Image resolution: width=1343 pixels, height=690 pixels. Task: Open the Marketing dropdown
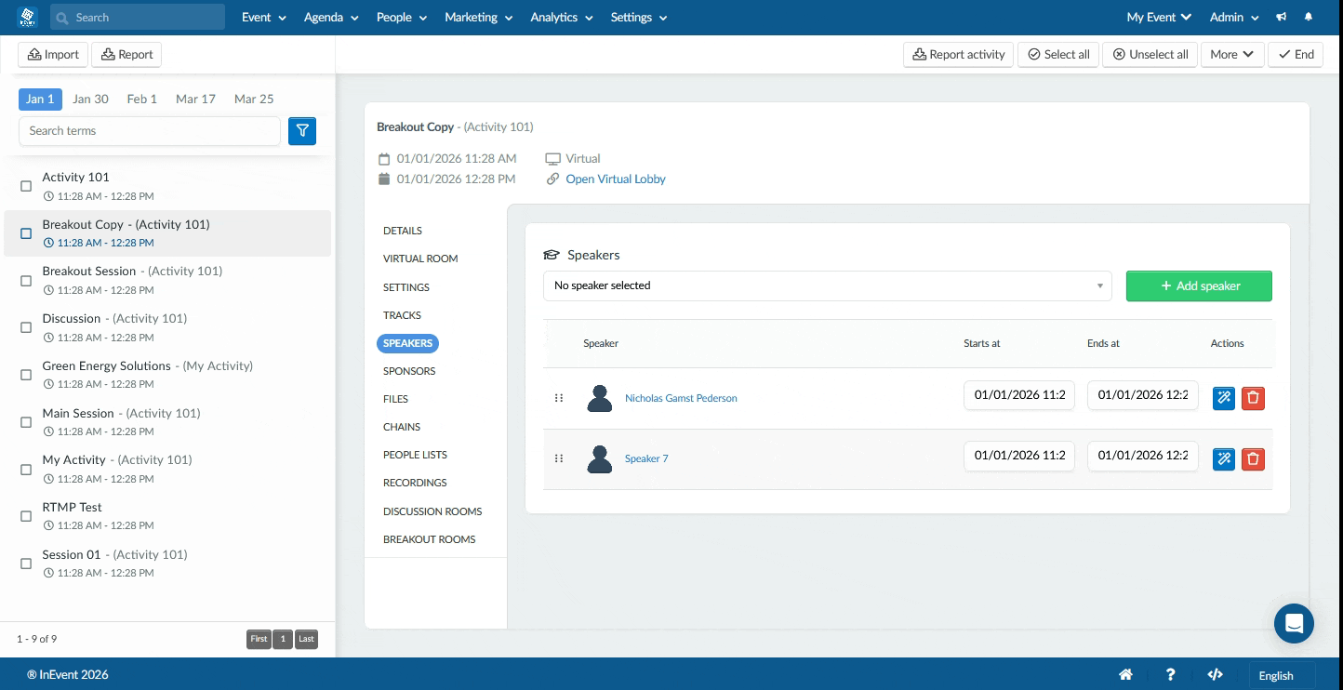(x=479, y=17)
